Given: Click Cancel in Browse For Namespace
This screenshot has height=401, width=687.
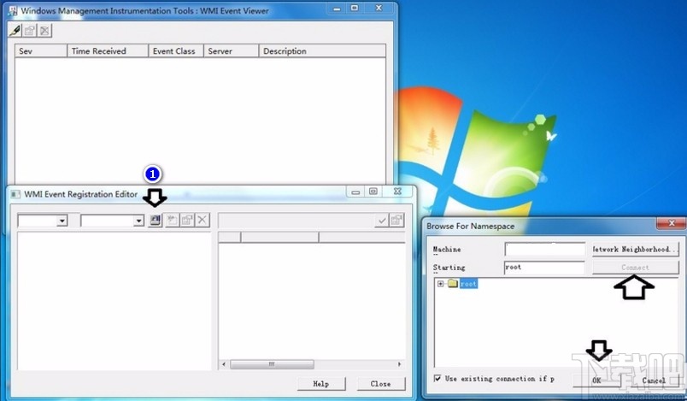Looking at the screenshot, I should point(654,380).
